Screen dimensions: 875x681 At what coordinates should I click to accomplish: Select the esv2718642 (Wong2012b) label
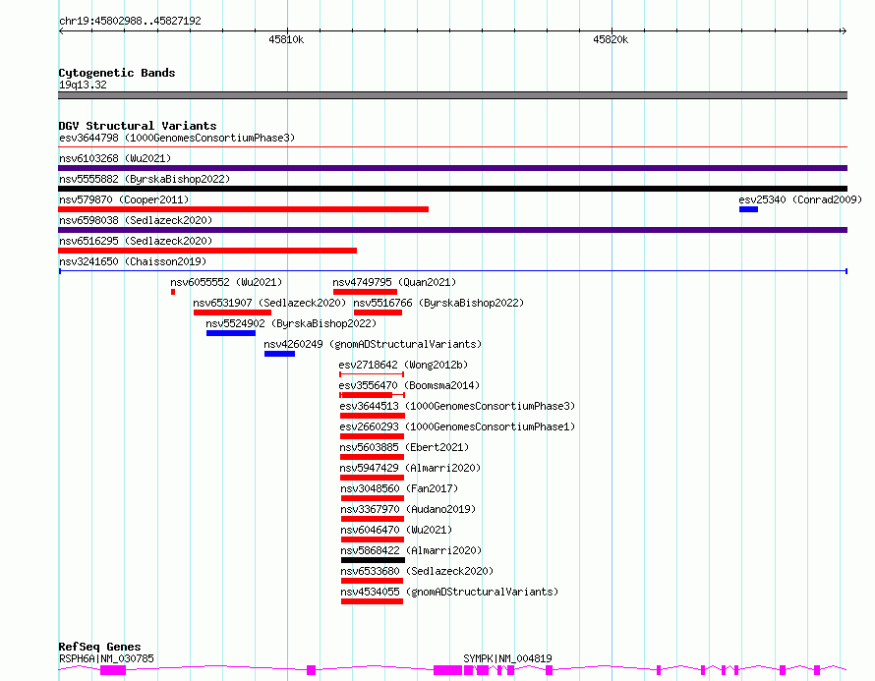tap(403, 365)
